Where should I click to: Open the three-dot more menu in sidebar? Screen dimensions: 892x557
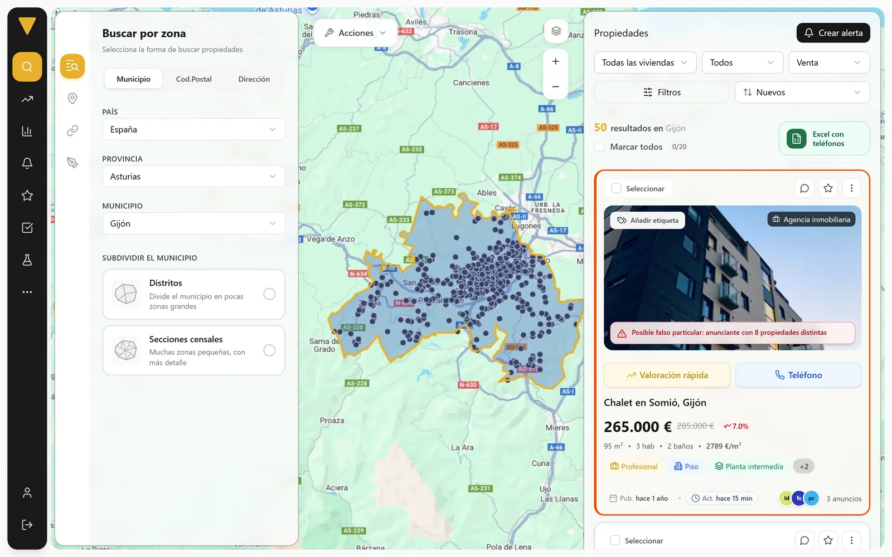(x=27, y=292)
